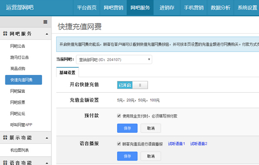The height and width of the screenshot is (165, 259).
Task: Collapse the 展示功能 sidebar section arrow
Action: pos(47,138)
